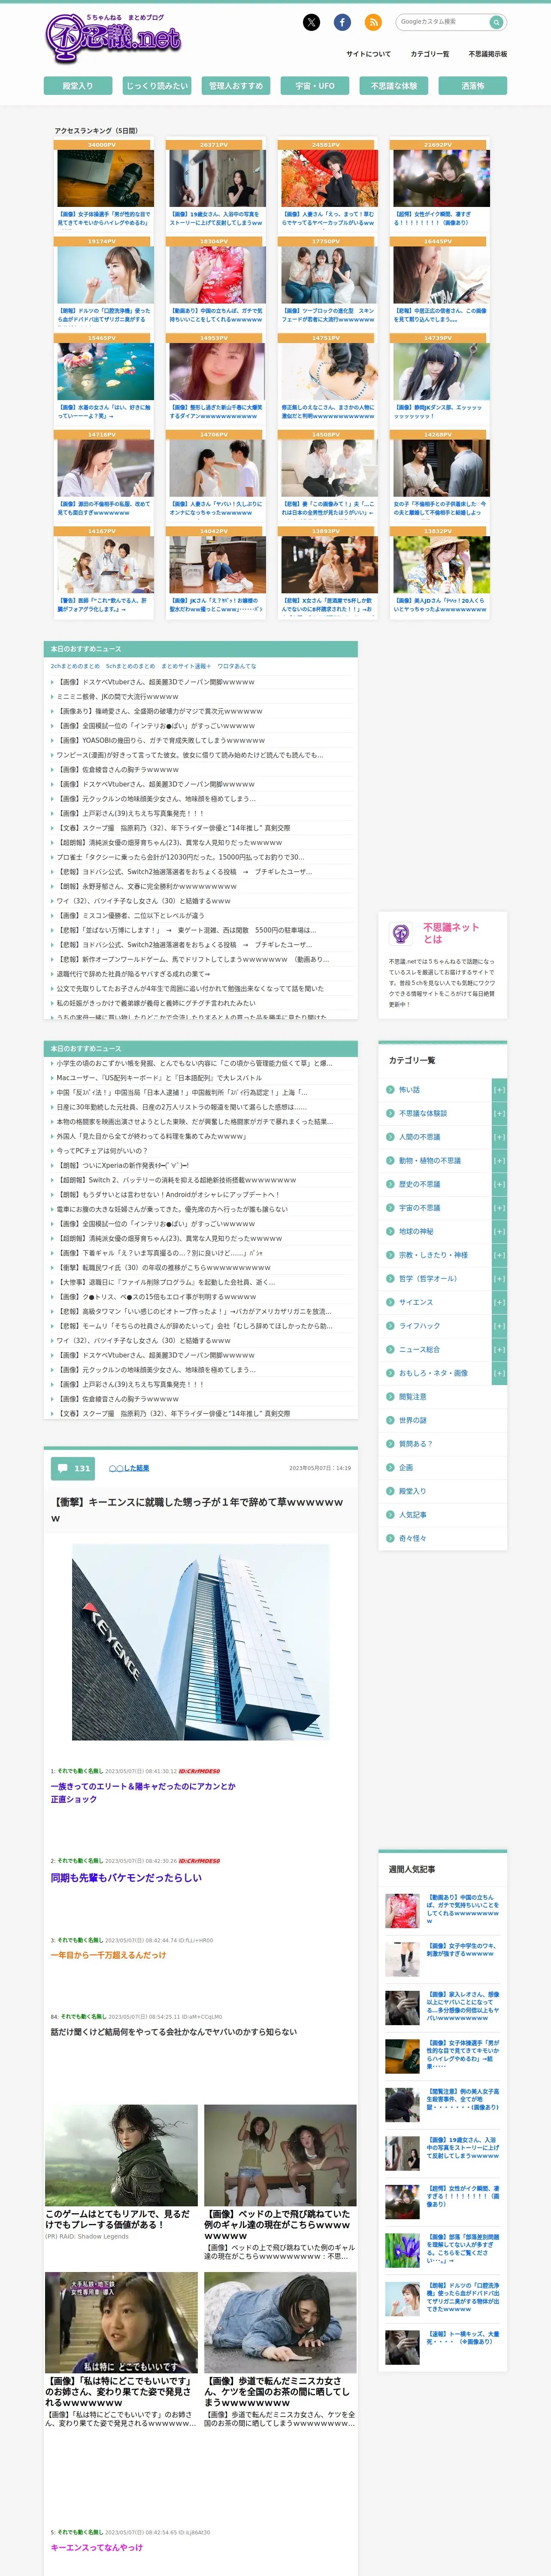Image resolution: width=551 pixels, height=2576 pixels.
Task: Select the 宇宙・UFO navigation tab
Action: point(315,86)
